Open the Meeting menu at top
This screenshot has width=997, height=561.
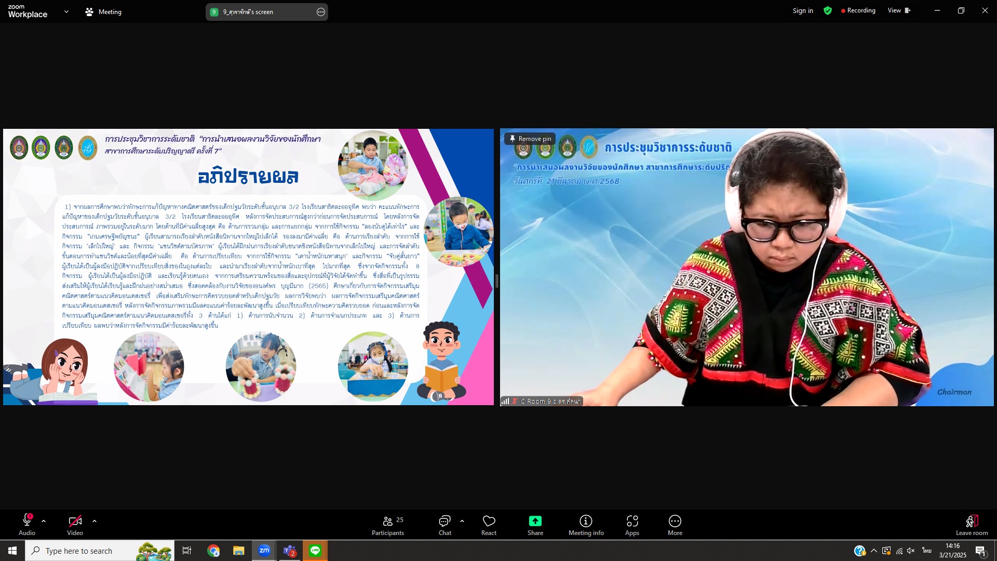coord(103,11)
